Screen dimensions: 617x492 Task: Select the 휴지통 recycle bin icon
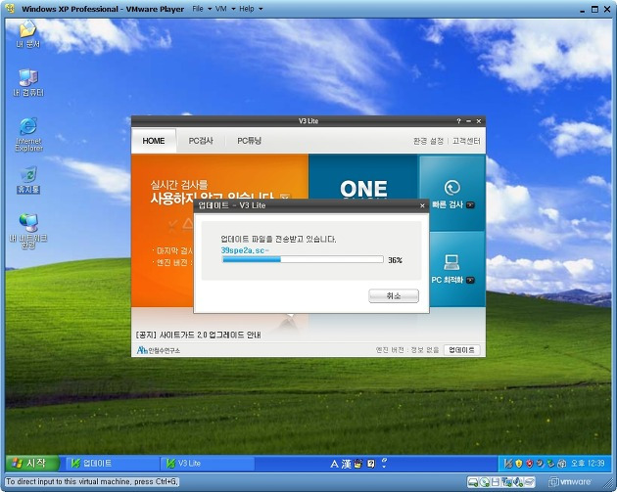pos(28,180)
